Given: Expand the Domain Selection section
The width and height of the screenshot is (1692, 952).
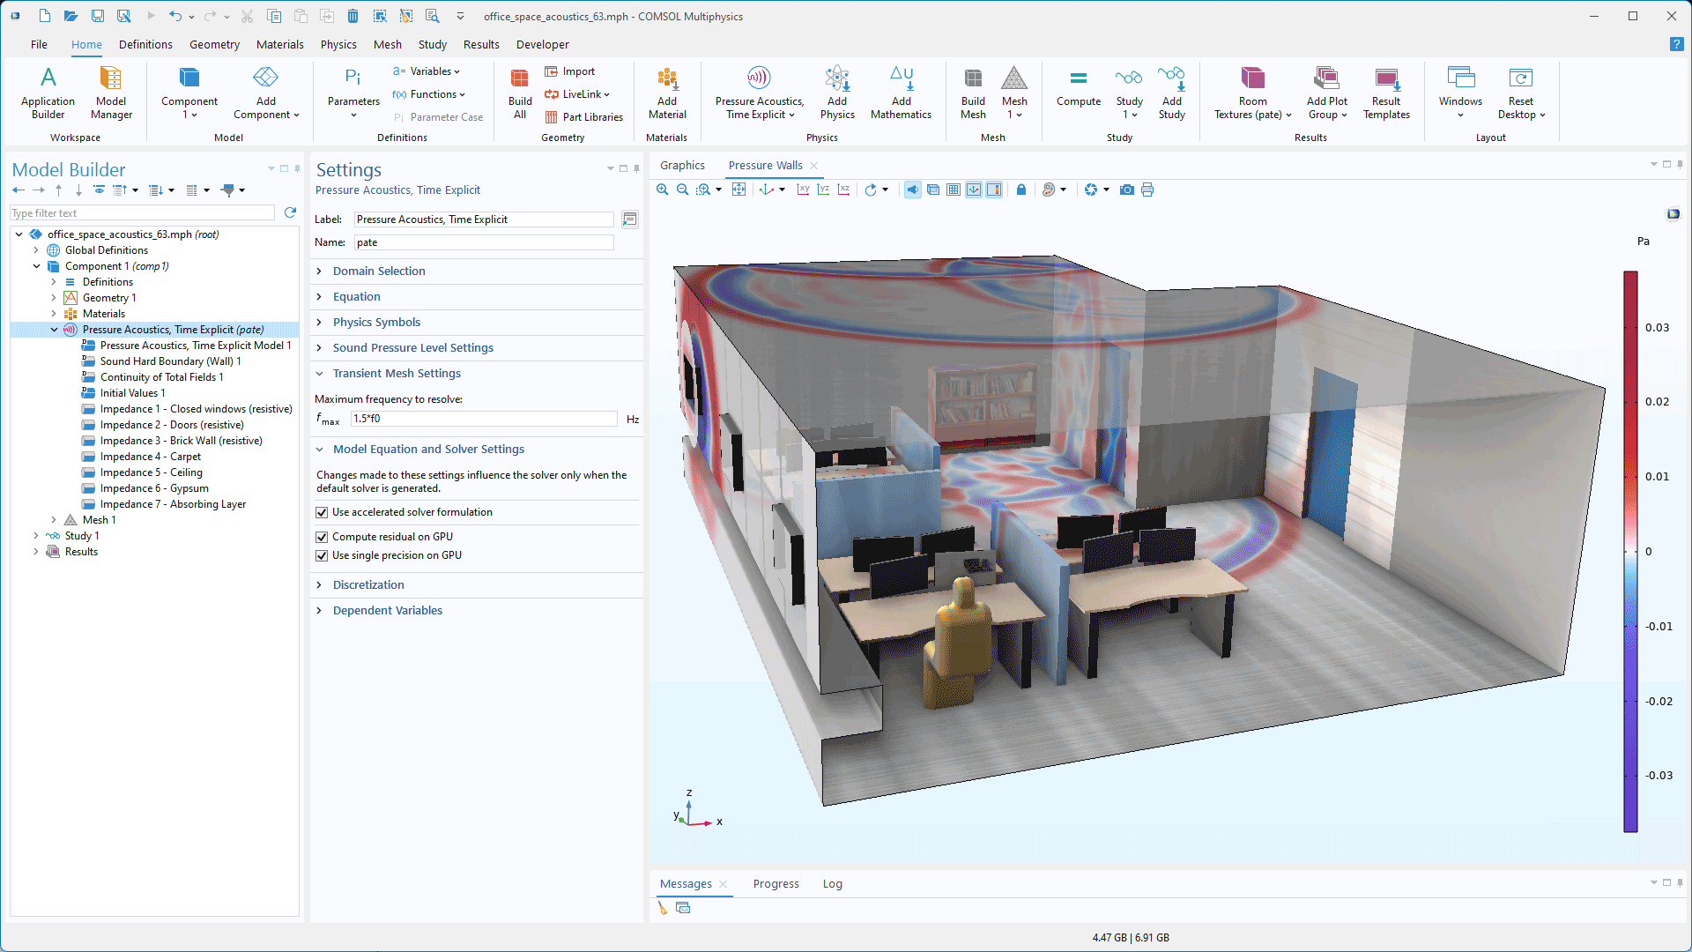Looking at the screenshot, I should coord(379,271).
